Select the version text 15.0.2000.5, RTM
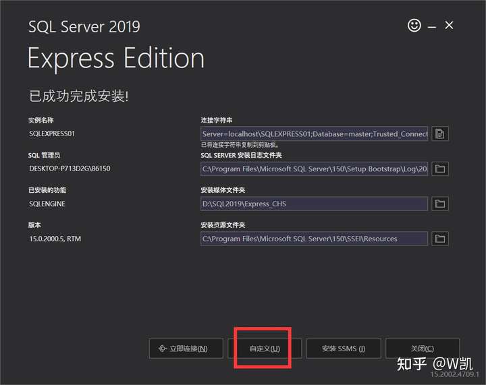Viewport: 486px width, 385px height. [55, 239]
